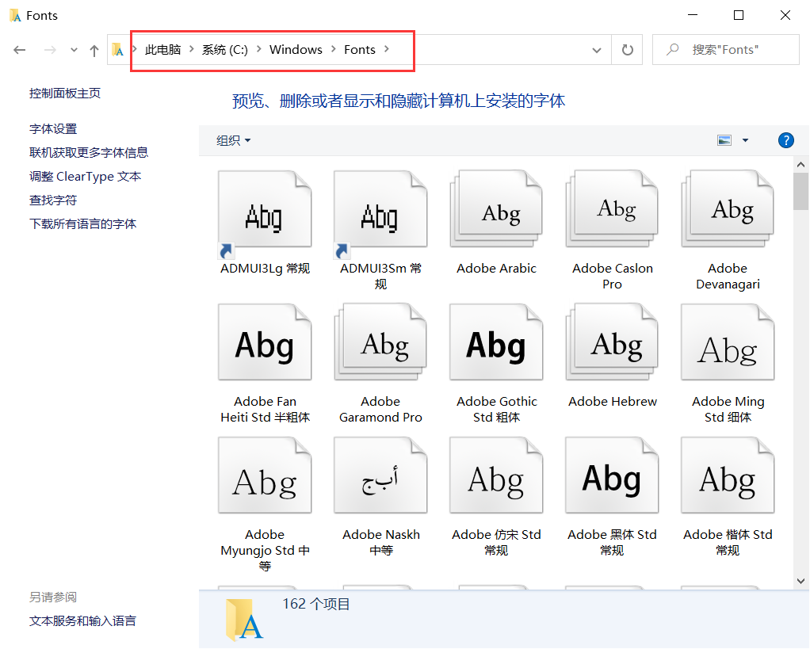This screenshot has height=649, width=810.
Task: Navigate to Windows in the breadcrumb path
Action: (x=295, y=49)
